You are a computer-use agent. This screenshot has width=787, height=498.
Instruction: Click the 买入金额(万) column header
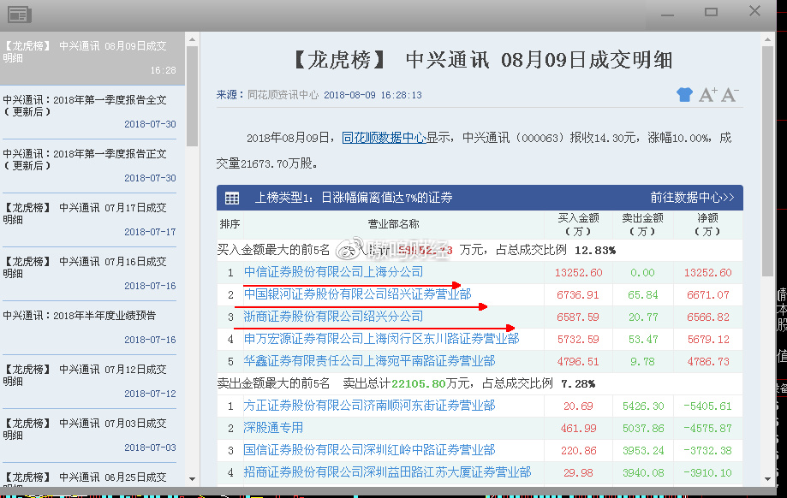[x=578, y=224]
